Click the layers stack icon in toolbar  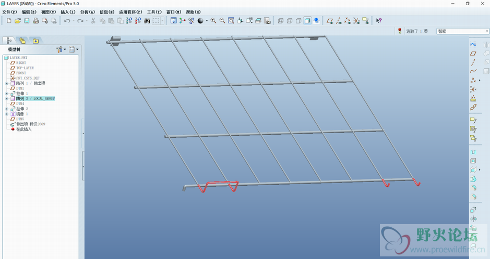click(258, 21)
